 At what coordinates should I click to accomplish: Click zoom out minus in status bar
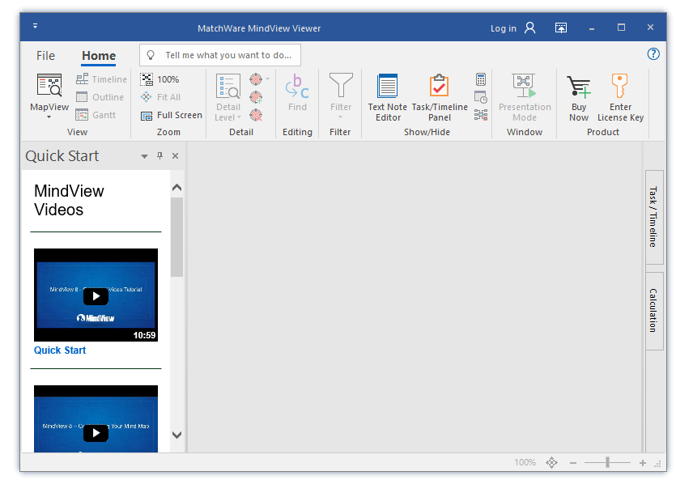click(572, 463)
